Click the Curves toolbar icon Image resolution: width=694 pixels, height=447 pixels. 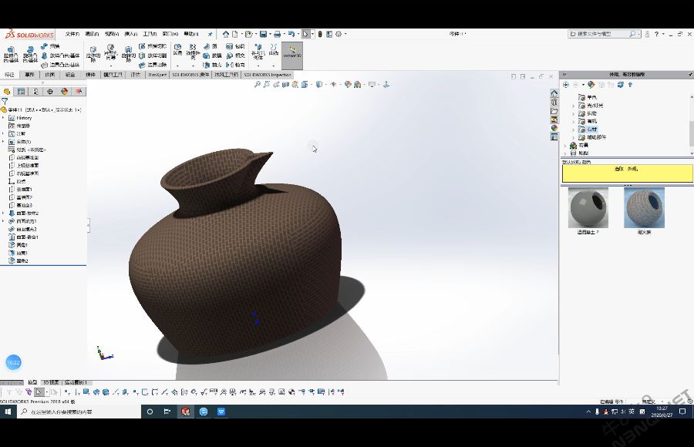(x=274, y=49)
